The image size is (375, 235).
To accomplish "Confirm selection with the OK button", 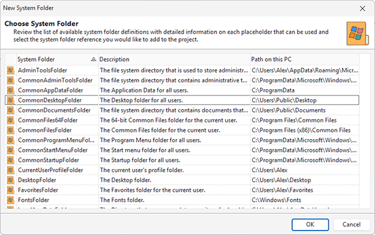I will tap(310, 225).
